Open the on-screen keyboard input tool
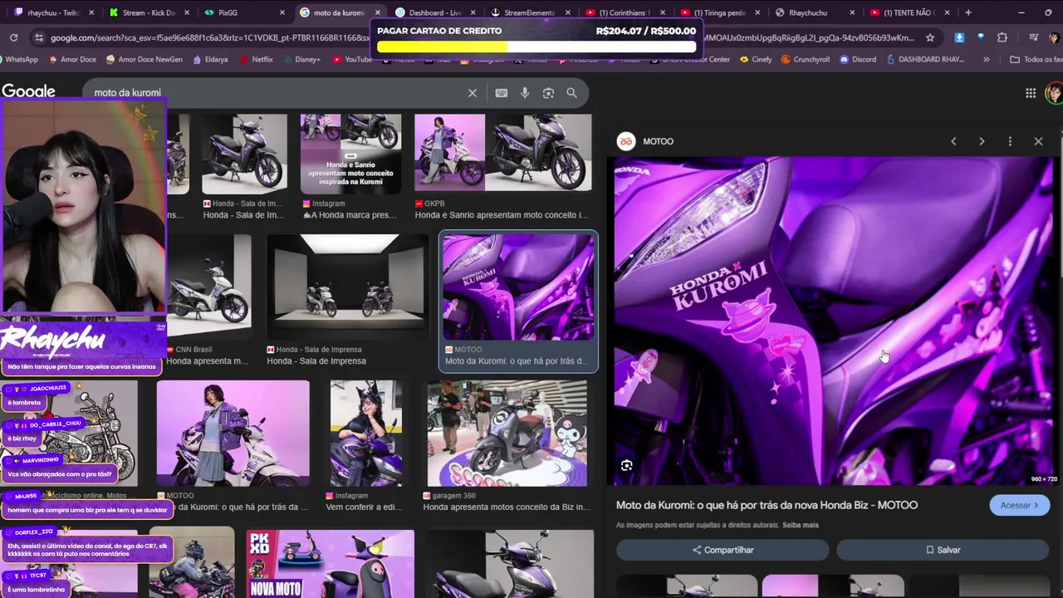 [502, 93]
